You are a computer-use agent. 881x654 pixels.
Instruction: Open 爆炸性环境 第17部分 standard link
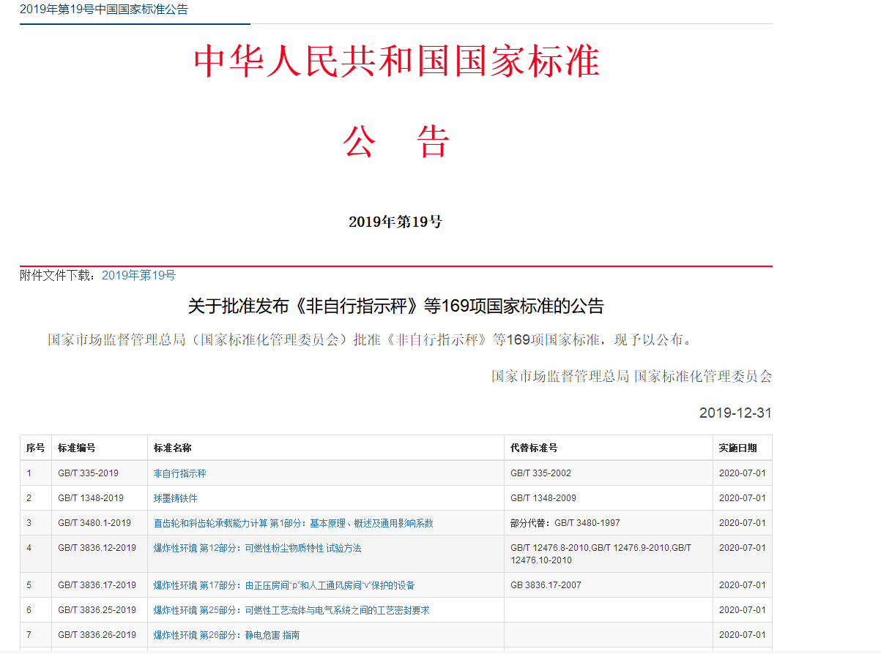[284, 585]
